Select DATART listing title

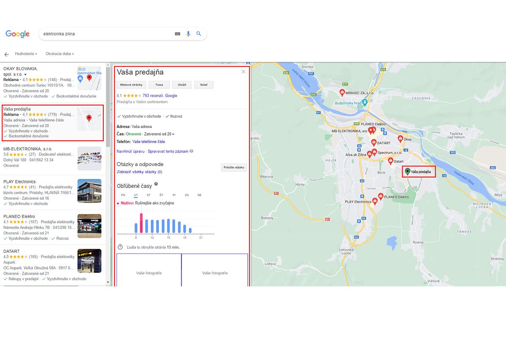coord(11,251)
